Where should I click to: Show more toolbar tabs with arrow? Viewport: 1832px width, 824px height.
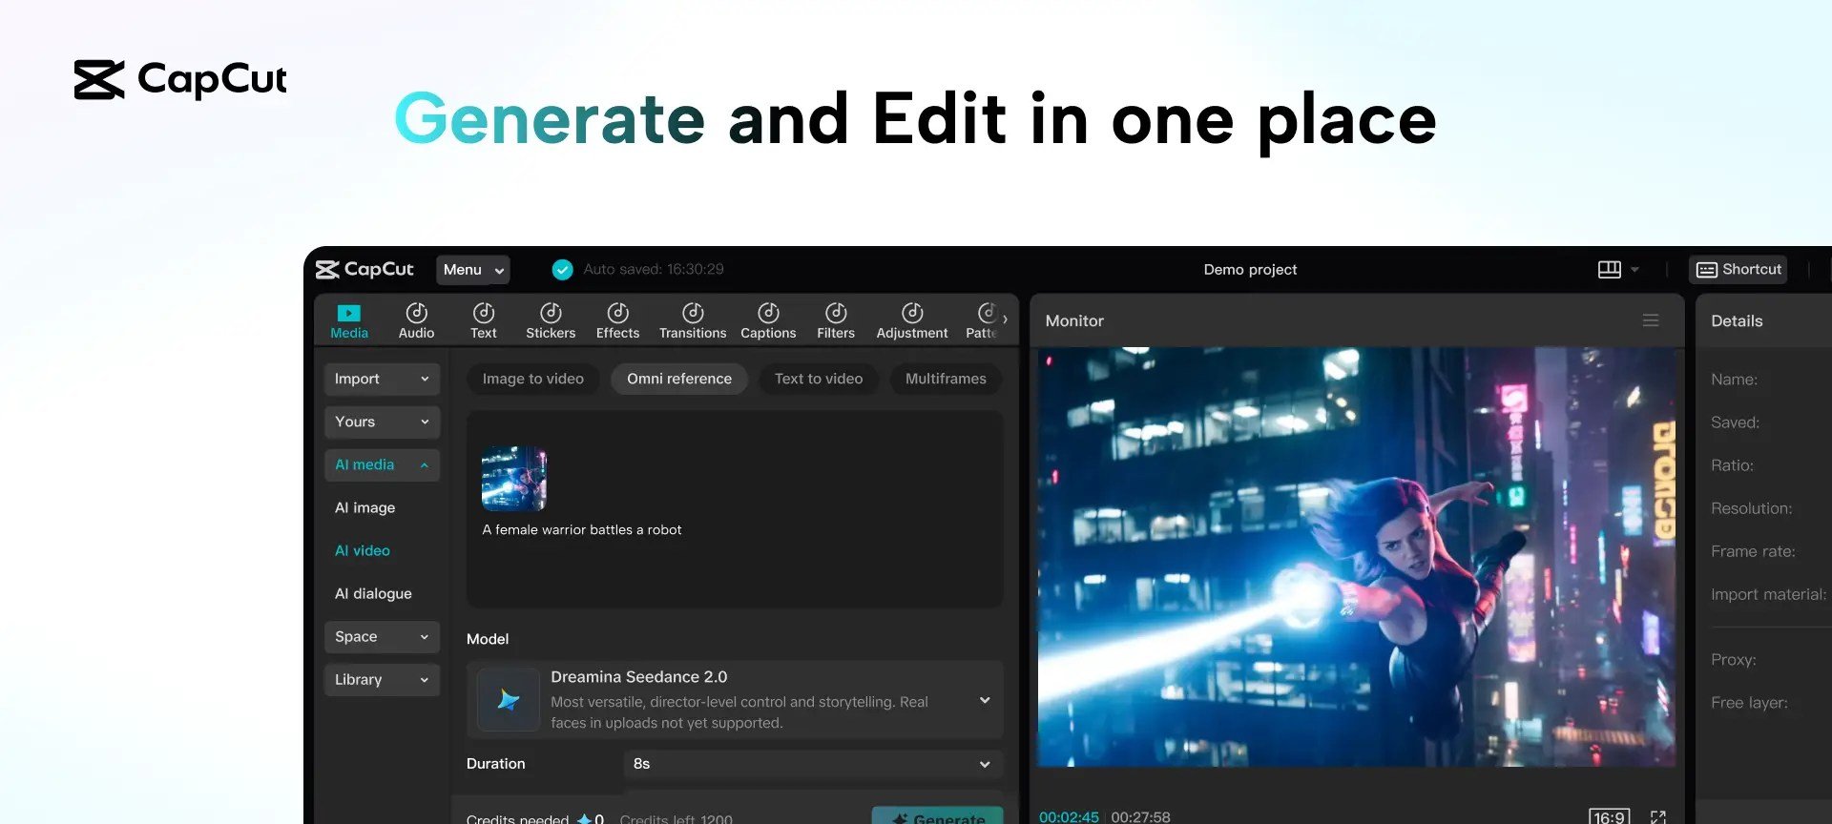pos(1006,319)
